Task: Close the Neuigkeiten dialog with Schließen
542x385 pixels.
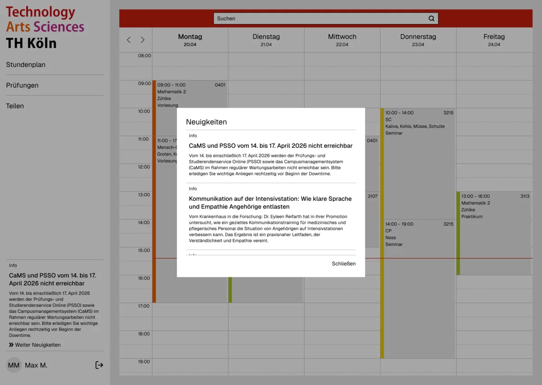Action: click(x=343, y=264)
